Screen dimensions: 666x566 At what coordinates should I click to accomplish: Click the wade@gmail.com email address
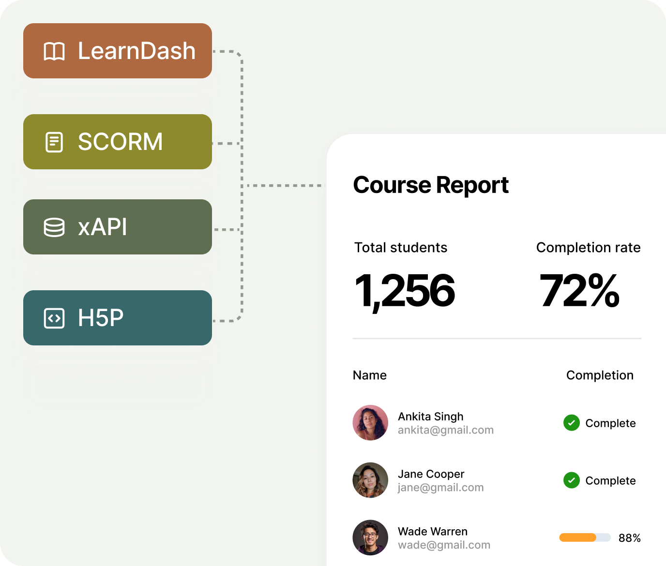point(444,545)
